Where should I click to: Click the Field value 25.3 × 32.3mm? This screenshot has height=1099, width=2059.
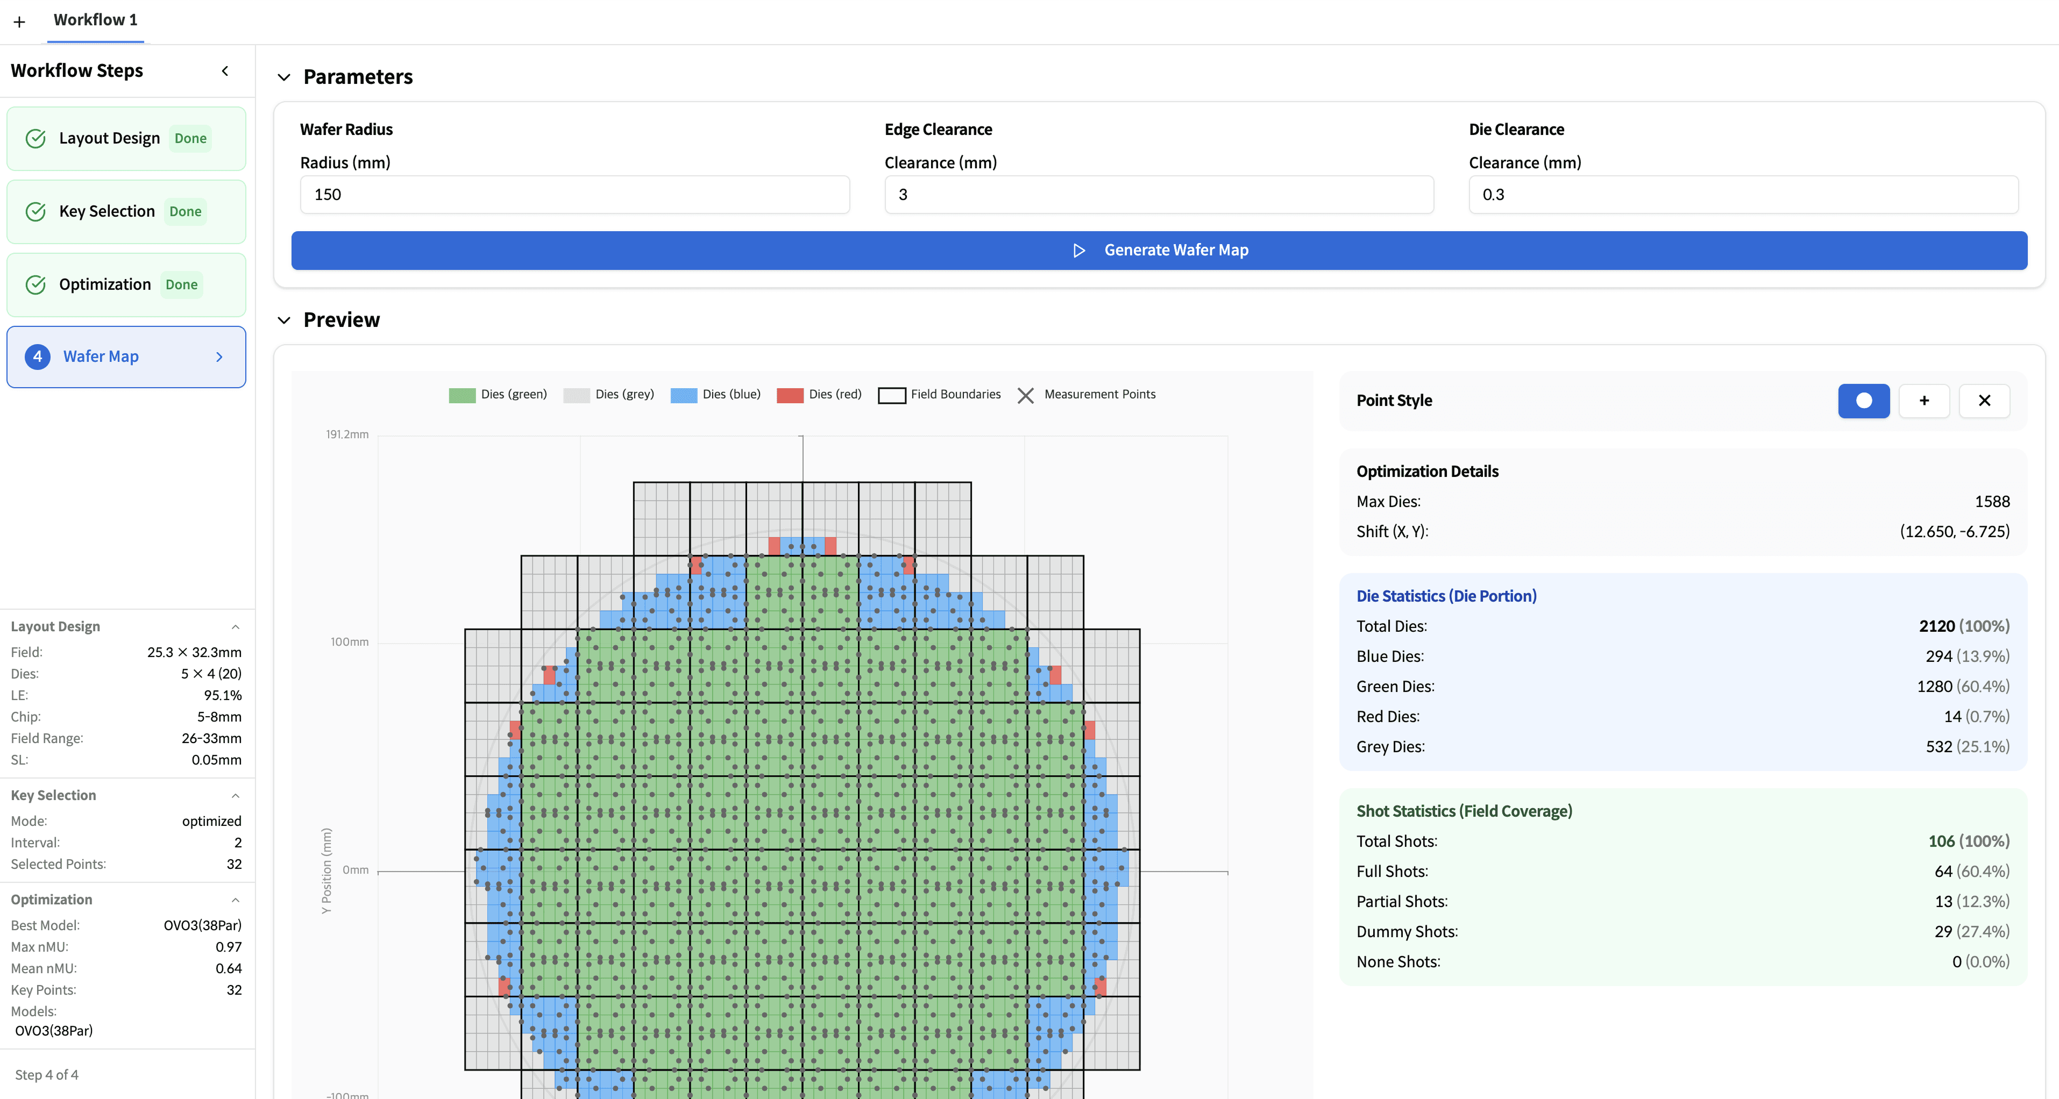coord(194,652)
